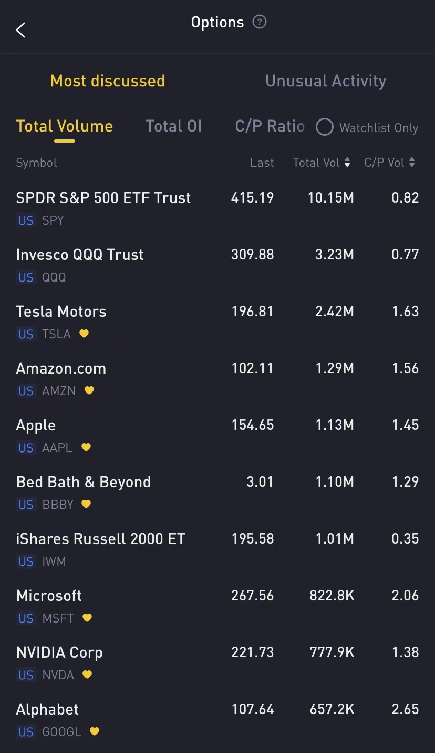435x753 pixels.
Task: Tap the BBBY favorite heart icon
Action: [x=86, y=504]
